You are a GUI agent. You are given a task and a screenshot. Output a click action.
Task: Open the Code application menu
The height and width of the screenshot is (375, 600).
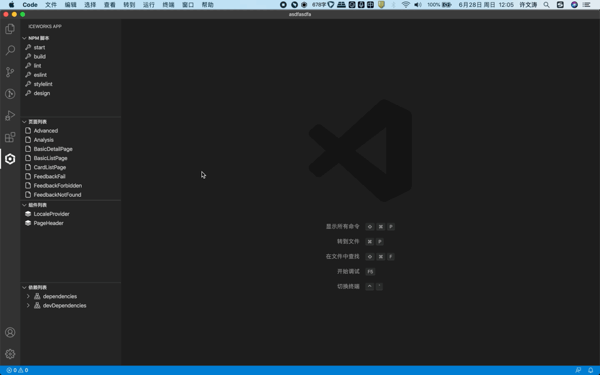pos(30,5)
